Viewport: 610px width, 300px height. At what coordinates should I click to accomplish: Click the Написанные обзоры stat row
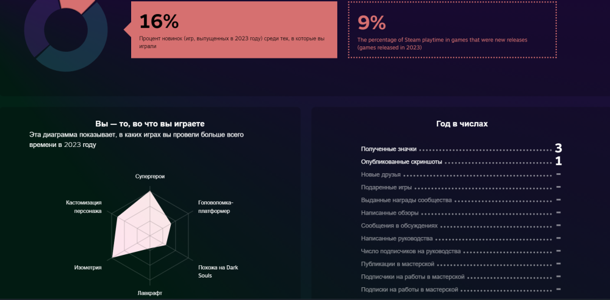pos(390,213)
